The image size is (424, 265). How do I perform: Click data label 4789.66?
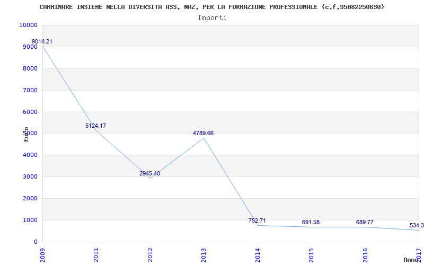(203, 134)
